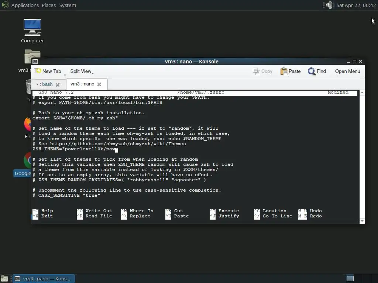Click the workspace switcher in bottom panel
This screenshot has width=378, height=283.
[350, 279]
